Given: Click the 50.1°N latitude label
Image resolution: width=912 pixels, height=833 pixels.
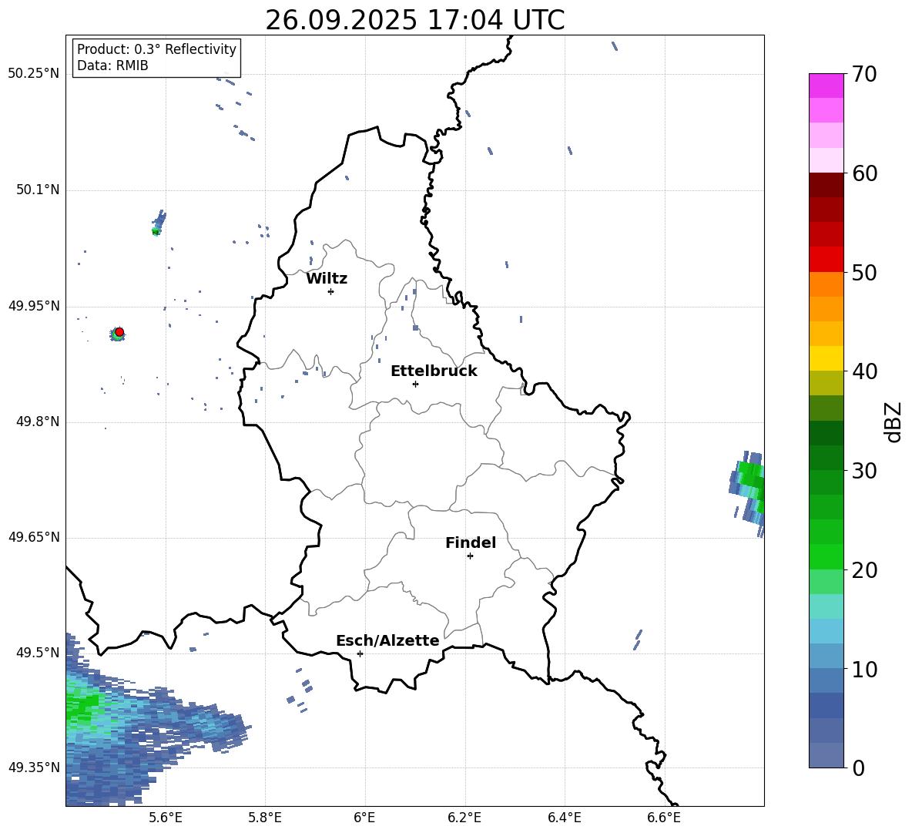Looking at the screenshot, I should tap(37, 190).
